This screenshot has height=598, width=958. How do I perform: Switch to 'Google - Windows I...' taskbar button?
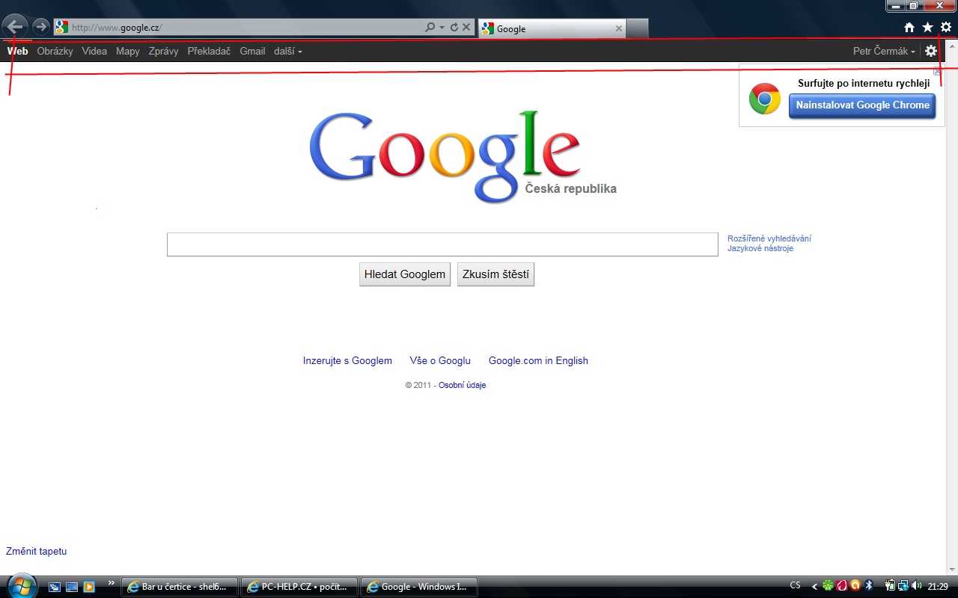pyautogui.click(x=419, y=587)
